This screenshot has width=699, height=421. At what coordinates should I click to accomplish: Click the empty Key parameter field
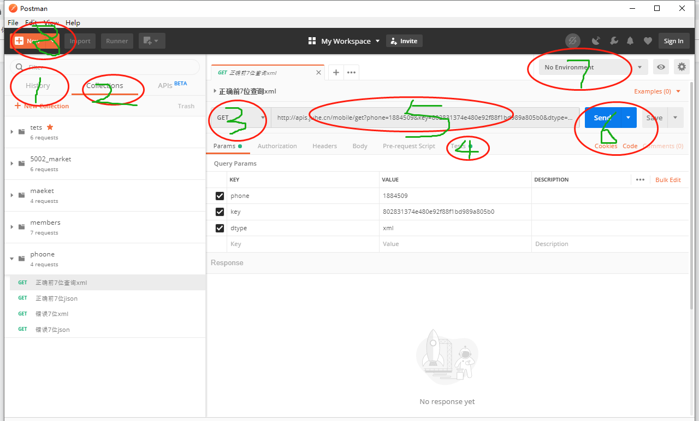[x=304, y=244]
